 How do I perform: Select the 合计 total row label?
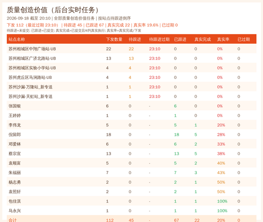[x=13, y=220]
